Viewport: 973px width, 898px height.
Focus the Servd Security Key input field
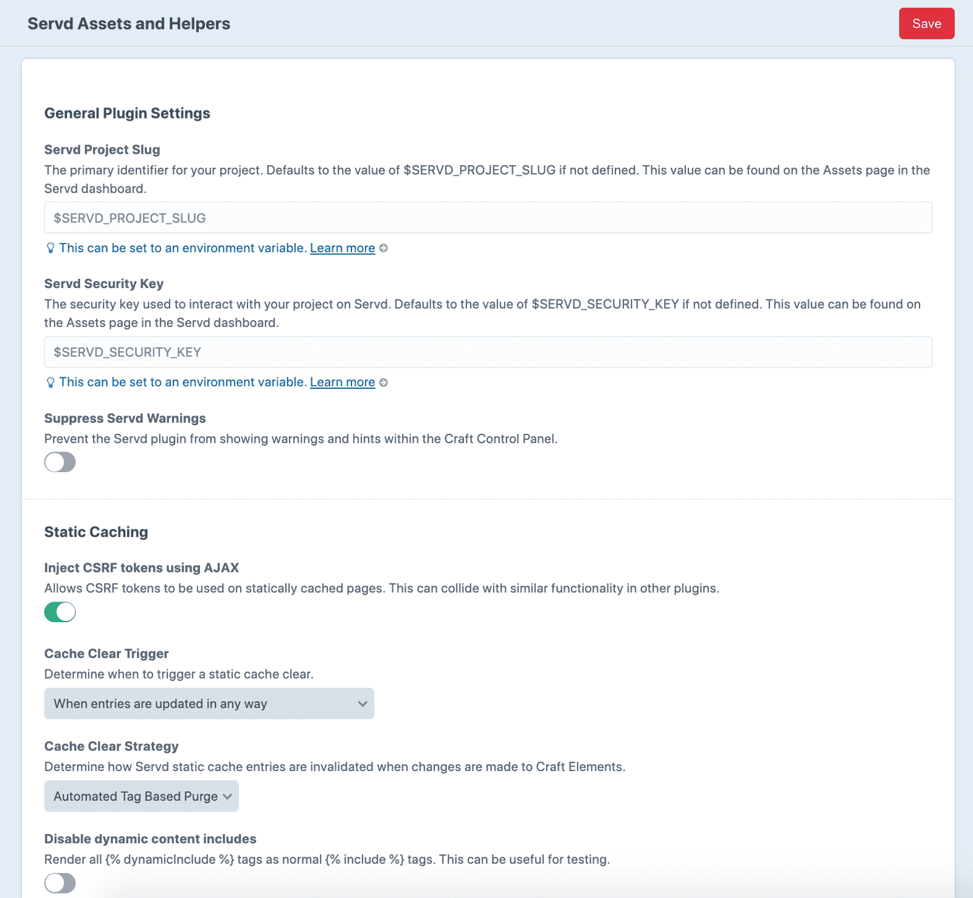pos(488,352)
